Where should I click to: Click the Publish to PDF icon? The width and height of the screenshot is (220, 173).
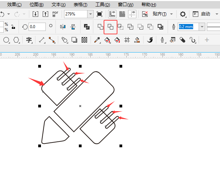(x=55, y=14)
